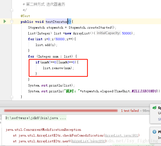
Task: Collapse the comment block fold marker
Action: 12,10
